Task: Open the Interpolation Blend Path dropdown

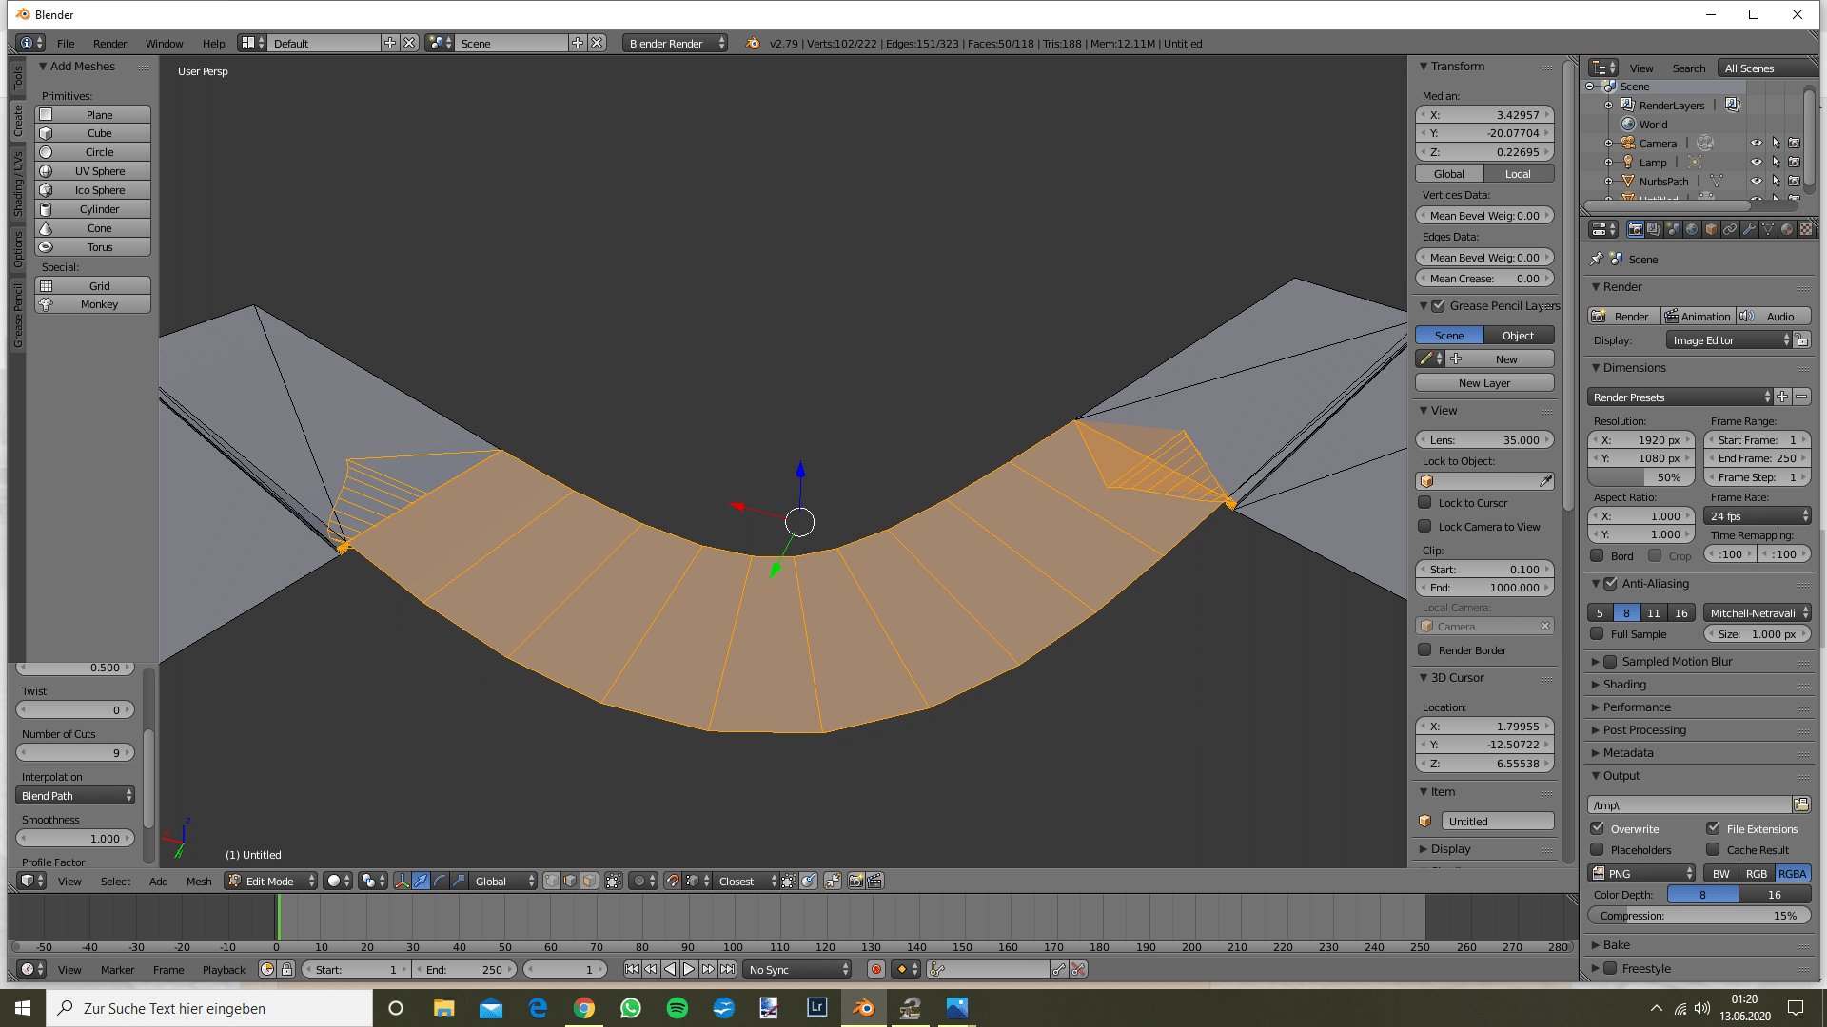Action: pyautogui.click(x=76, y=796)
